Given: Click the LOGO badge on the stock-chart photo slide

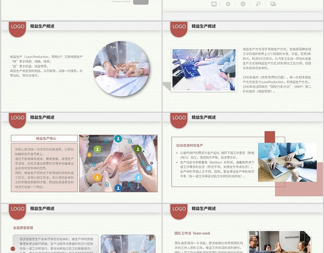Looking at the screenshot, I should point(179,29).
